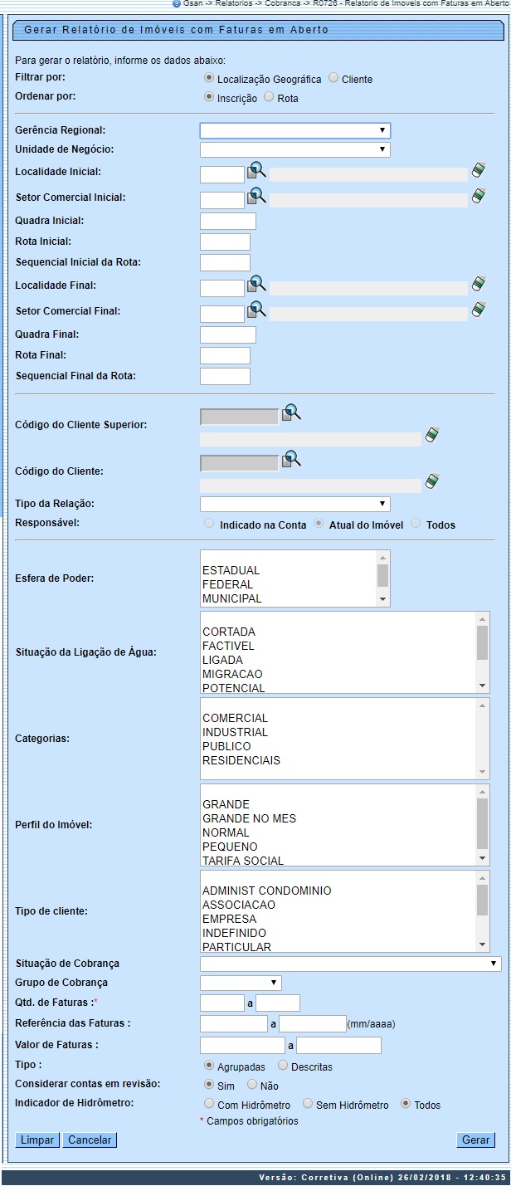Select Descritas report type
Image resolution: width=511 pixels, height=1186 pixels.
coord(283,1065)
